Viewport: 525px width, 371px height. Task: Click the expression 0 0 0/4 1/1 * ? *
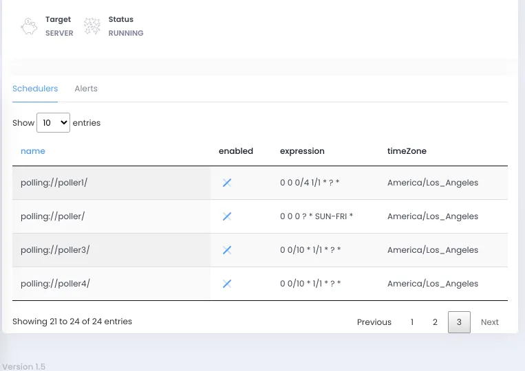[x=310, y=183]
